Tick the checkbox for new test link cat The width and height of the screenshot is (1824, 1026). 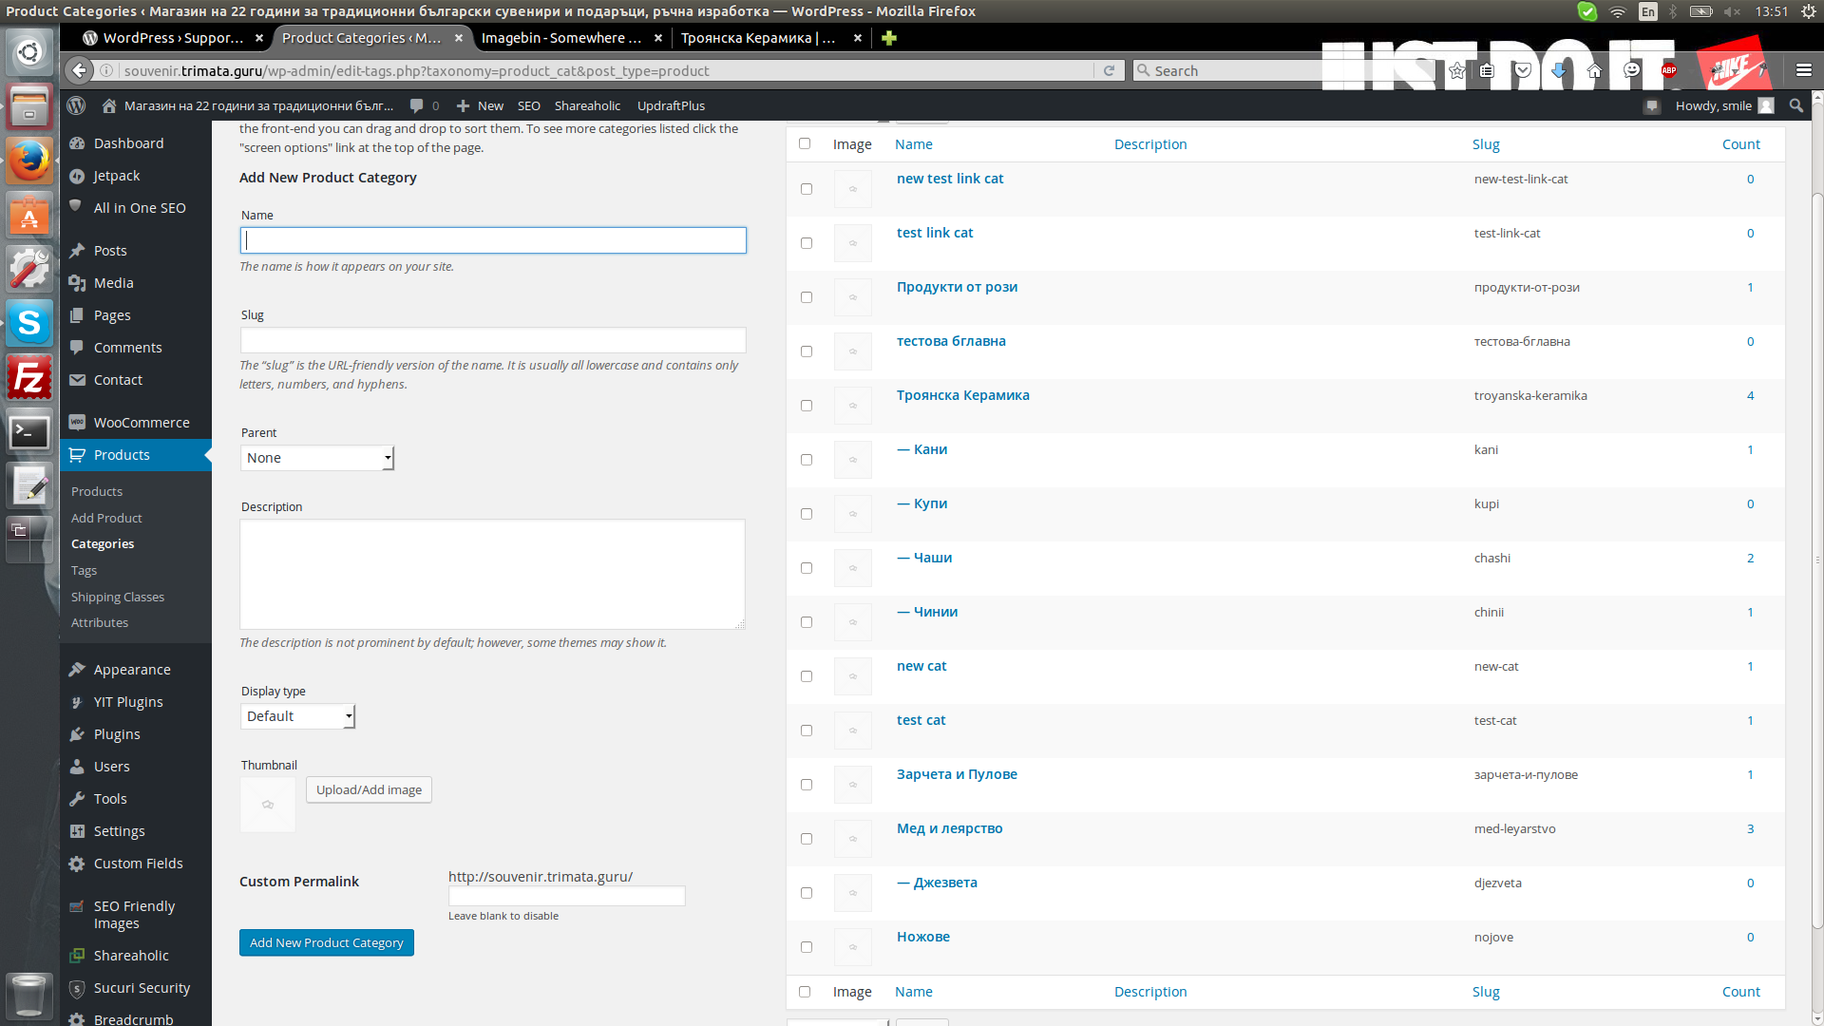tap(807, 189)
